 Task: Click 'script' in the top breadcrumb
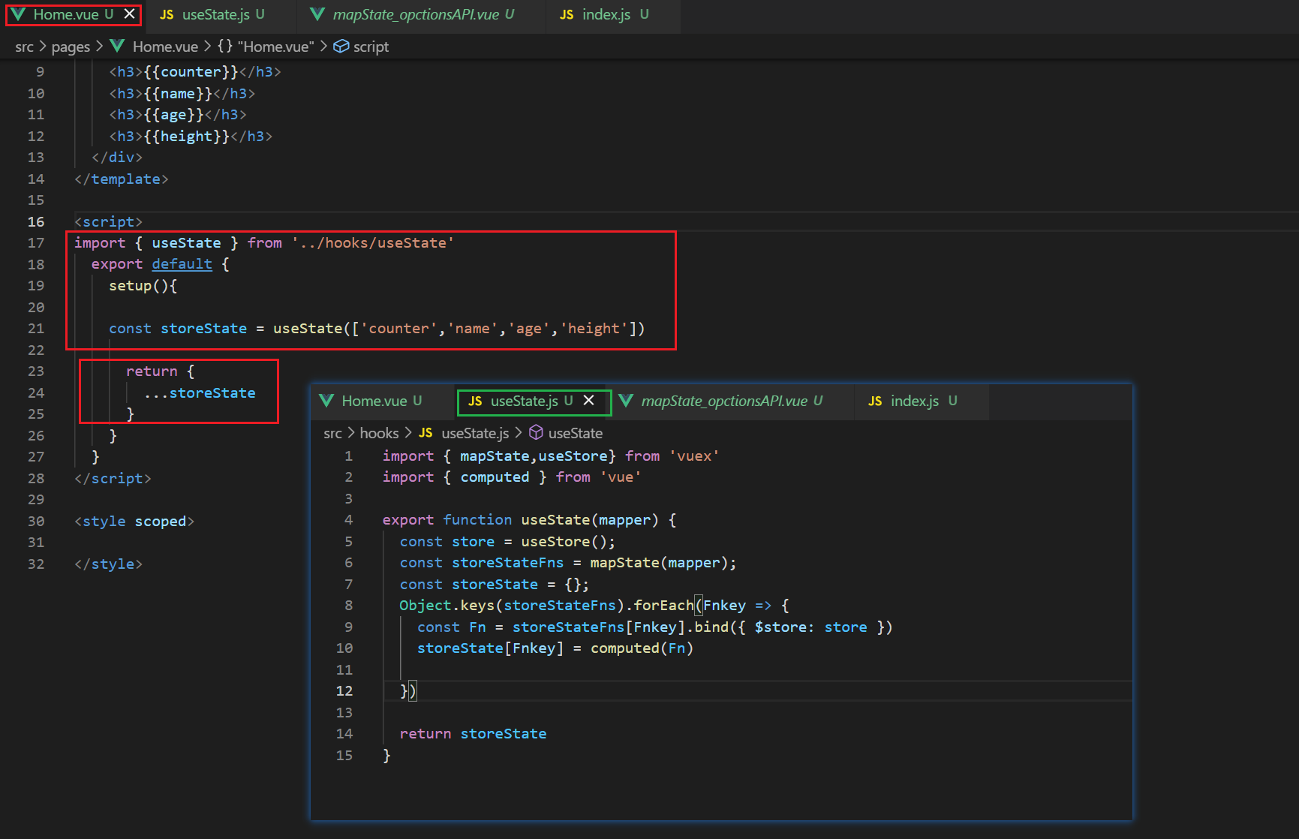click(371, 47)
